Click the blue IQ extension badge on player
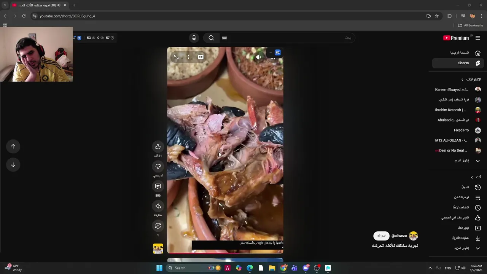 pos(278,53)
